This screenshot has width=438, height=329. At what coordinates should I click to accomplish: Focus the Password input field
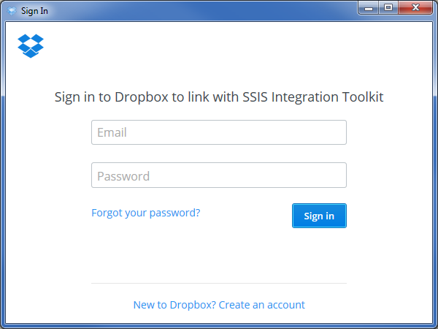(219, 175)
